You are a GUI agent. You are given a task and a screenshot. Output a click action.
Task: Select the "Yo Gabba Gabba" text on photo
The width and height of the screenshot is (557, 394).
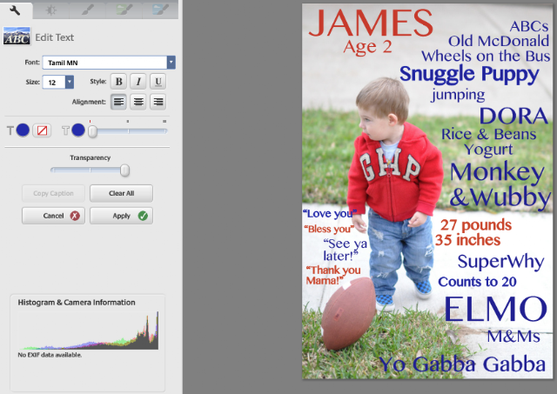pyautogui.click(x=462, y=364)
